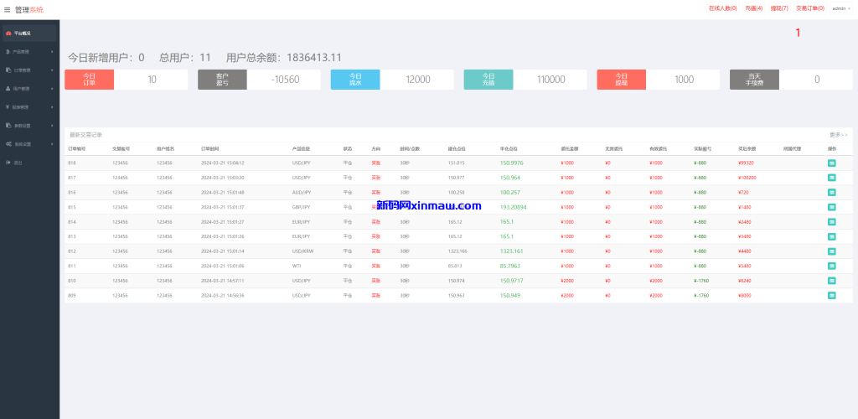Open action icon for order 818
Image resolution: width=858 pixels, height=419 pixels.
click(832, 163)
